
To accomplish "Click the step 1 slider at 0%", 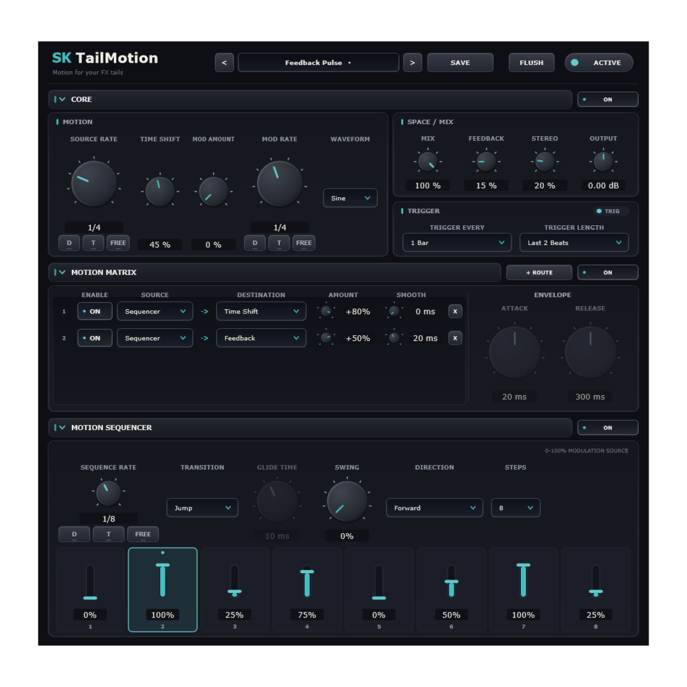I will pyautogui.click(x=90, y=582).
